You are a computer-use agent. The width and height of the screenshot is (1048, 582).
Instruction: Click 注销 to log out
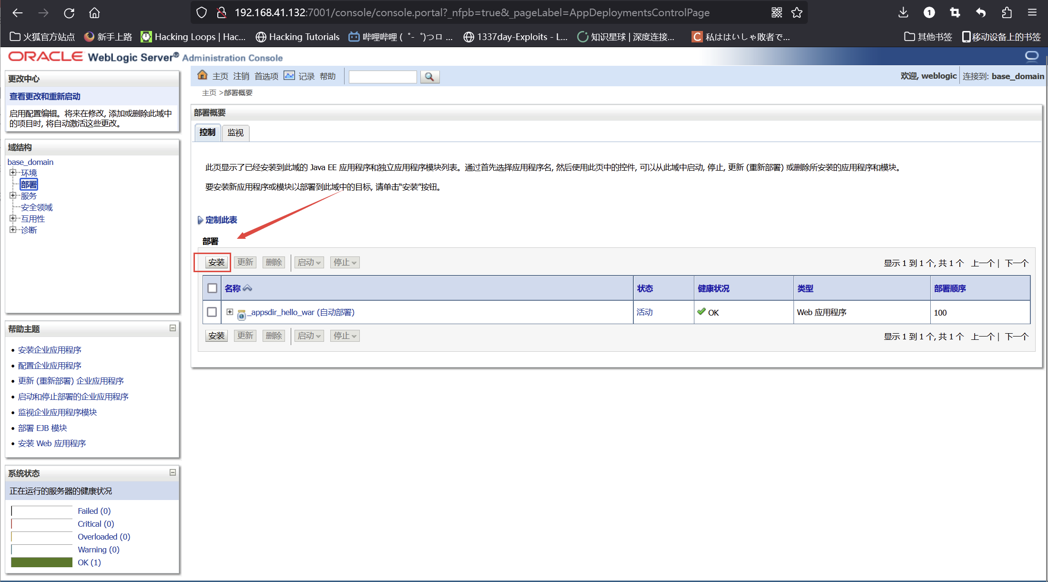241,76
